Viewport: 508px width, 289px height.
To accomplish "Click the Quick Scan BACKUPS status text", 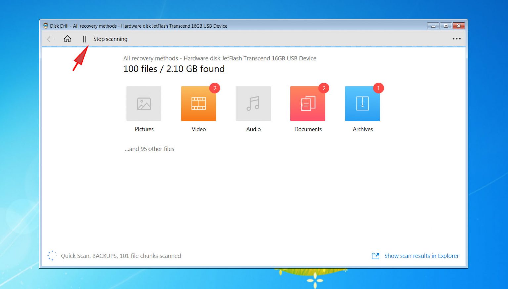I will point(121,256).
